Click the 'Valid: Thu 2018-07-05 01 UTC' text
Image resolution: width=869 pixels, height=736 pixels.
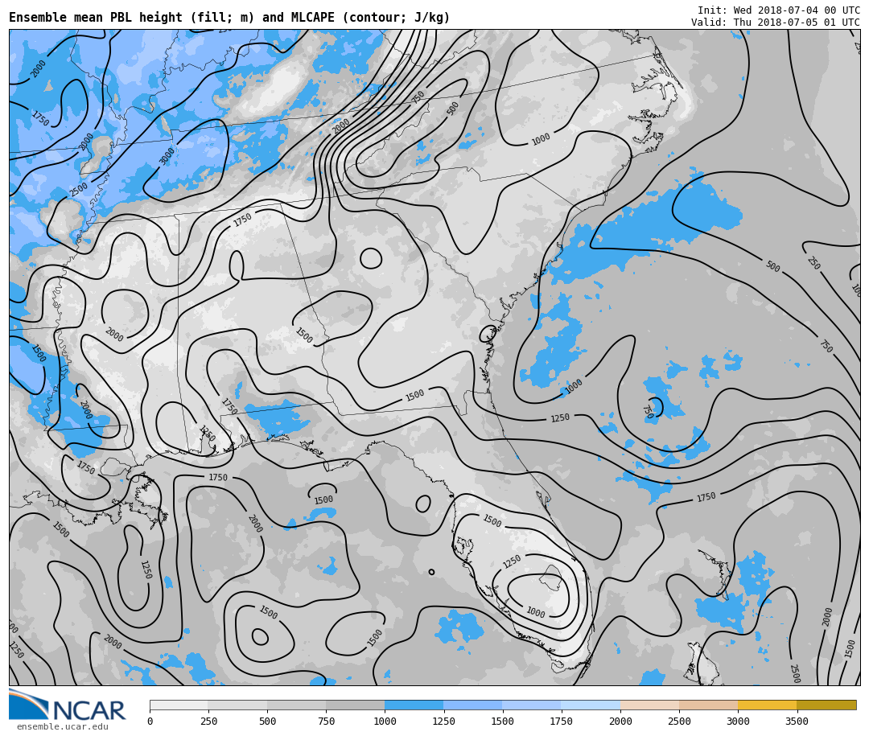(x=776, y=23)
